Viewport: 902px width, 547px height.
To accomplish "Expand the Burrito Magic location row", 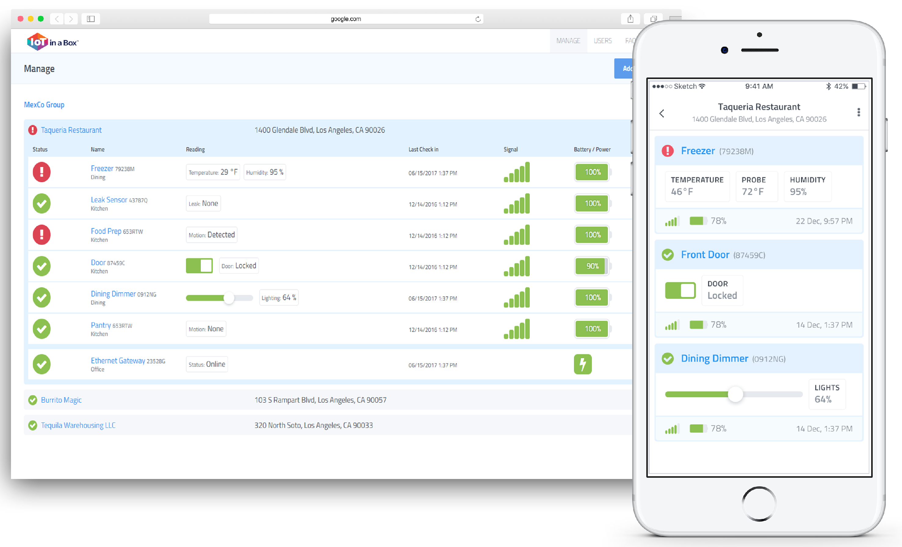I will (x=61, y=400).
